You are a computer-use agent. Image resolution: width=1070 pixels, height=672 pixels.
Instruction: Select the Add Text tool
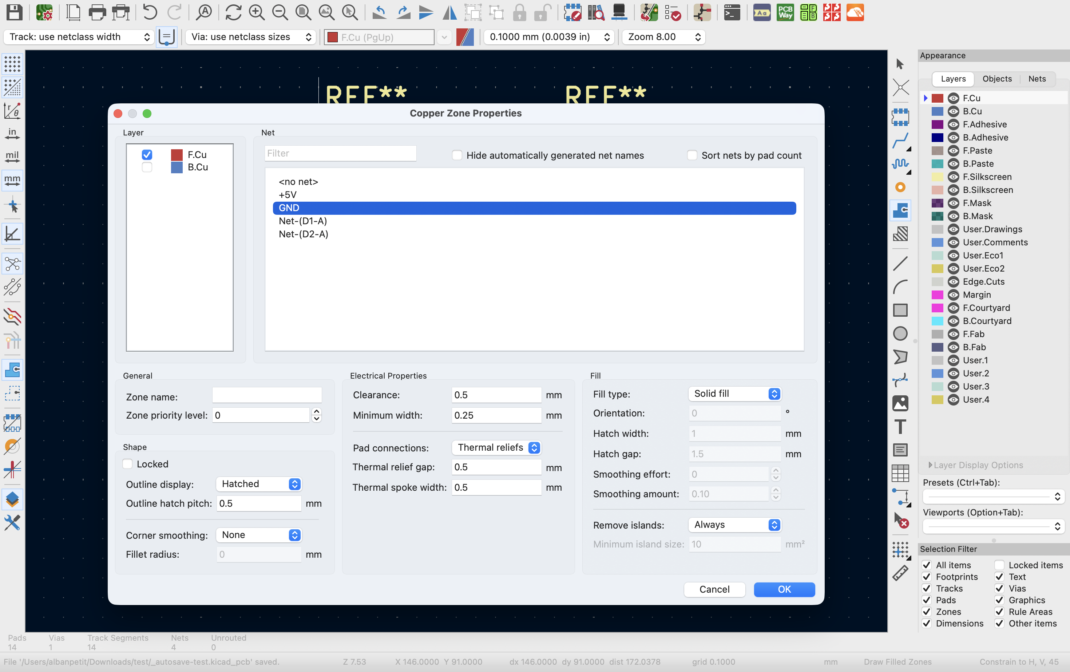900,427
